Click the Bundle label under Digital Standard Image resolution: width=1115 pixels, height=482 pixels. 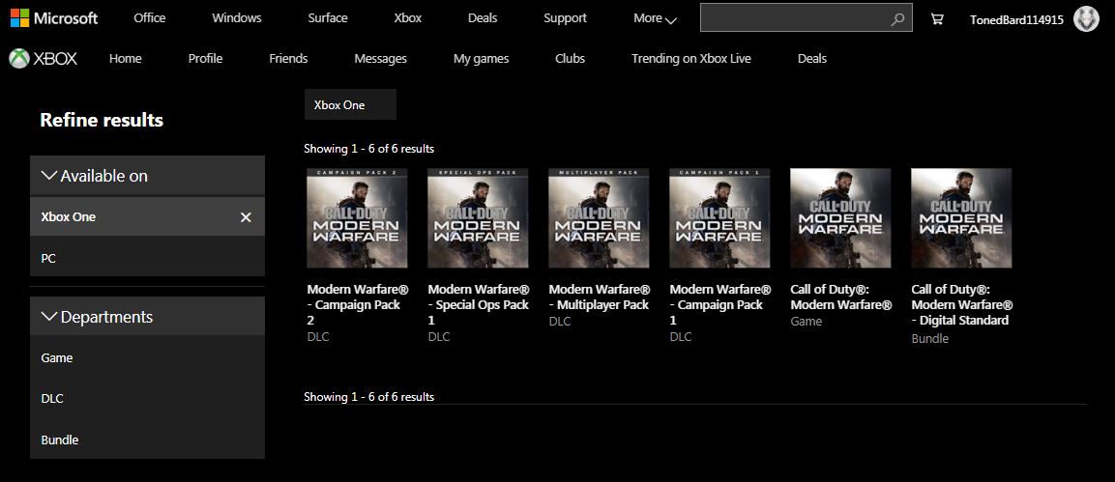click(x=930, y=339)
